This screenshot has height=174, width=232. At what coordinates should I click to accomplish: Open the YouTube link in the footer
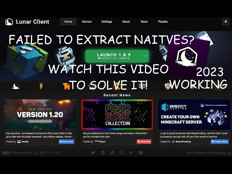click(x=141, y=153)
